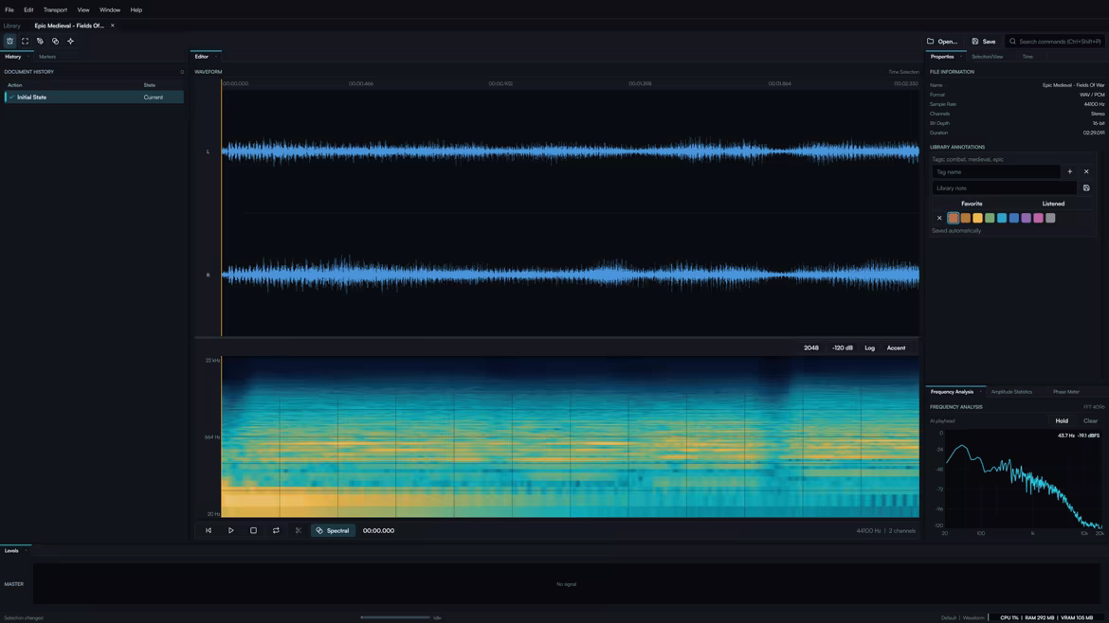The image size is (1109, 623).
Task: Toggle the Spectral view button
Action: click(x=333, y=530)
